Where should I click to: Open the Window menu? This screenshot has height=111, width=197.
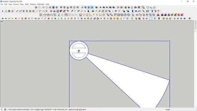pyautogui.click(x=33, y=4)
